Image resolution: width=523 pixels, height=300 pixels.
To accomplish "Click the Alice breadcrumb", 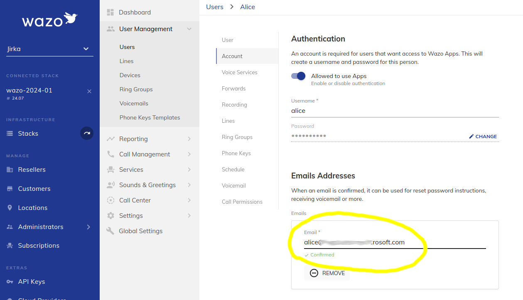I will (248, 7).
